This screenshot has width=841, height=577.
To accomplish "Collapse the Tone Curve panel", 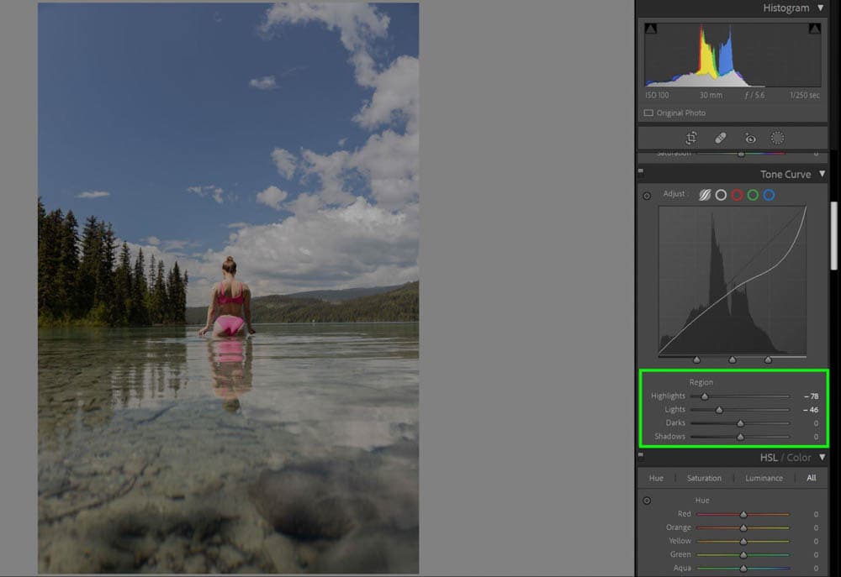I will click(822, 174).
